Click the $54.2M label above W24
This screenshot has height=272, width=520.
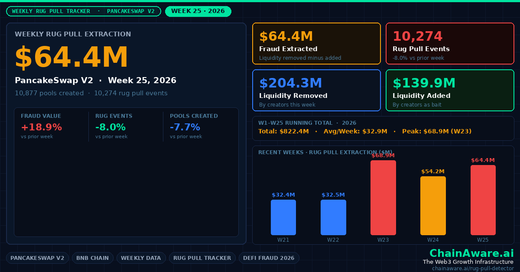tap(433, 172)
